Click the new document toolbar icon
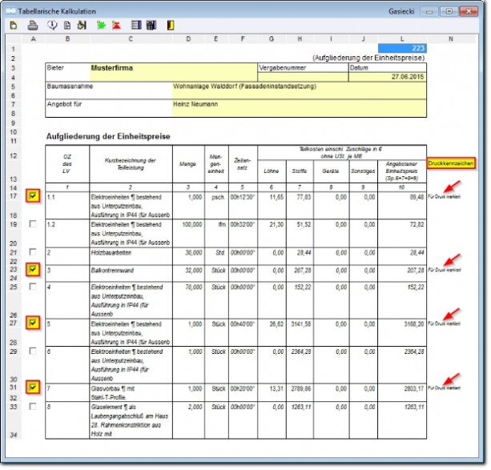The width and height of the screenshot is (491, 470). point(14,25)
